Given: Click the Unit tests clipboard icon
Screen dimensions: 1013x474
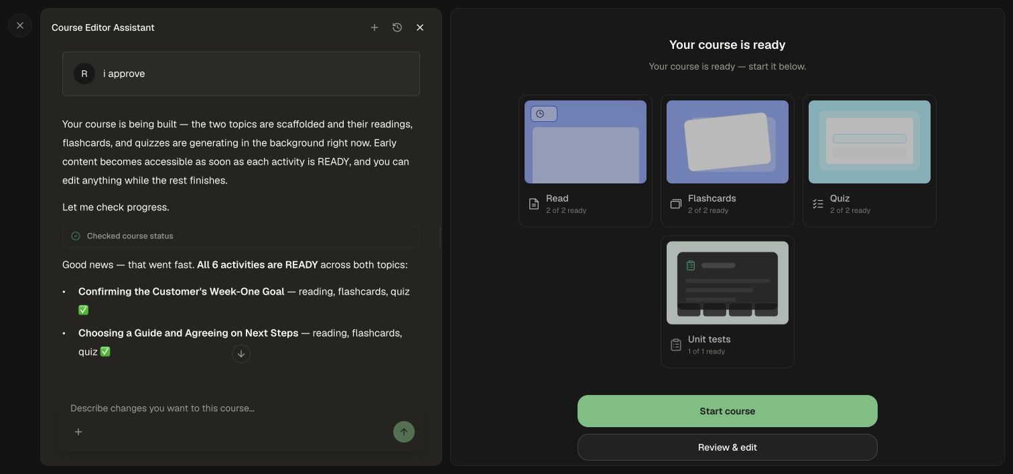Looking at the screenshot, I should 676,345.
